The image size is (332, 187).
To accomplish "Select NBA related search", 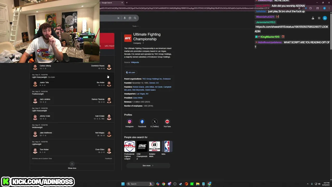I will click(x=167, y=148).
